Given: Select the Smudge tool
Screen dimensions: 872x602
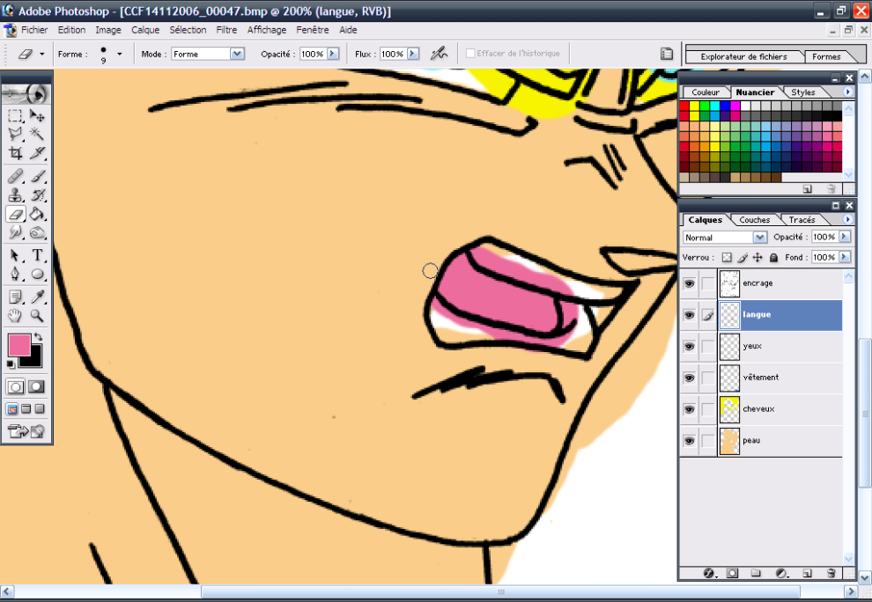Looking at the screenshot, I should point(15,232).
